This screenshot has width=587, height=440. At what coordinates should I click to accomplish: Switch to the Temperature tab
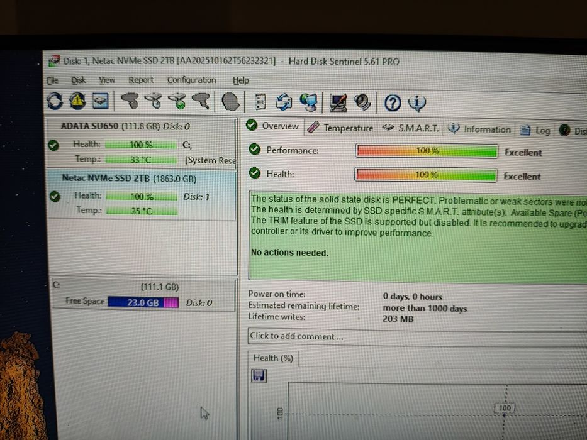[340, 128]
